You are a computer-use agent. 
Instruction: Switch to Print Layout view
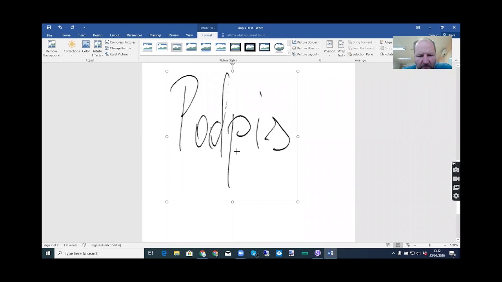398,245
